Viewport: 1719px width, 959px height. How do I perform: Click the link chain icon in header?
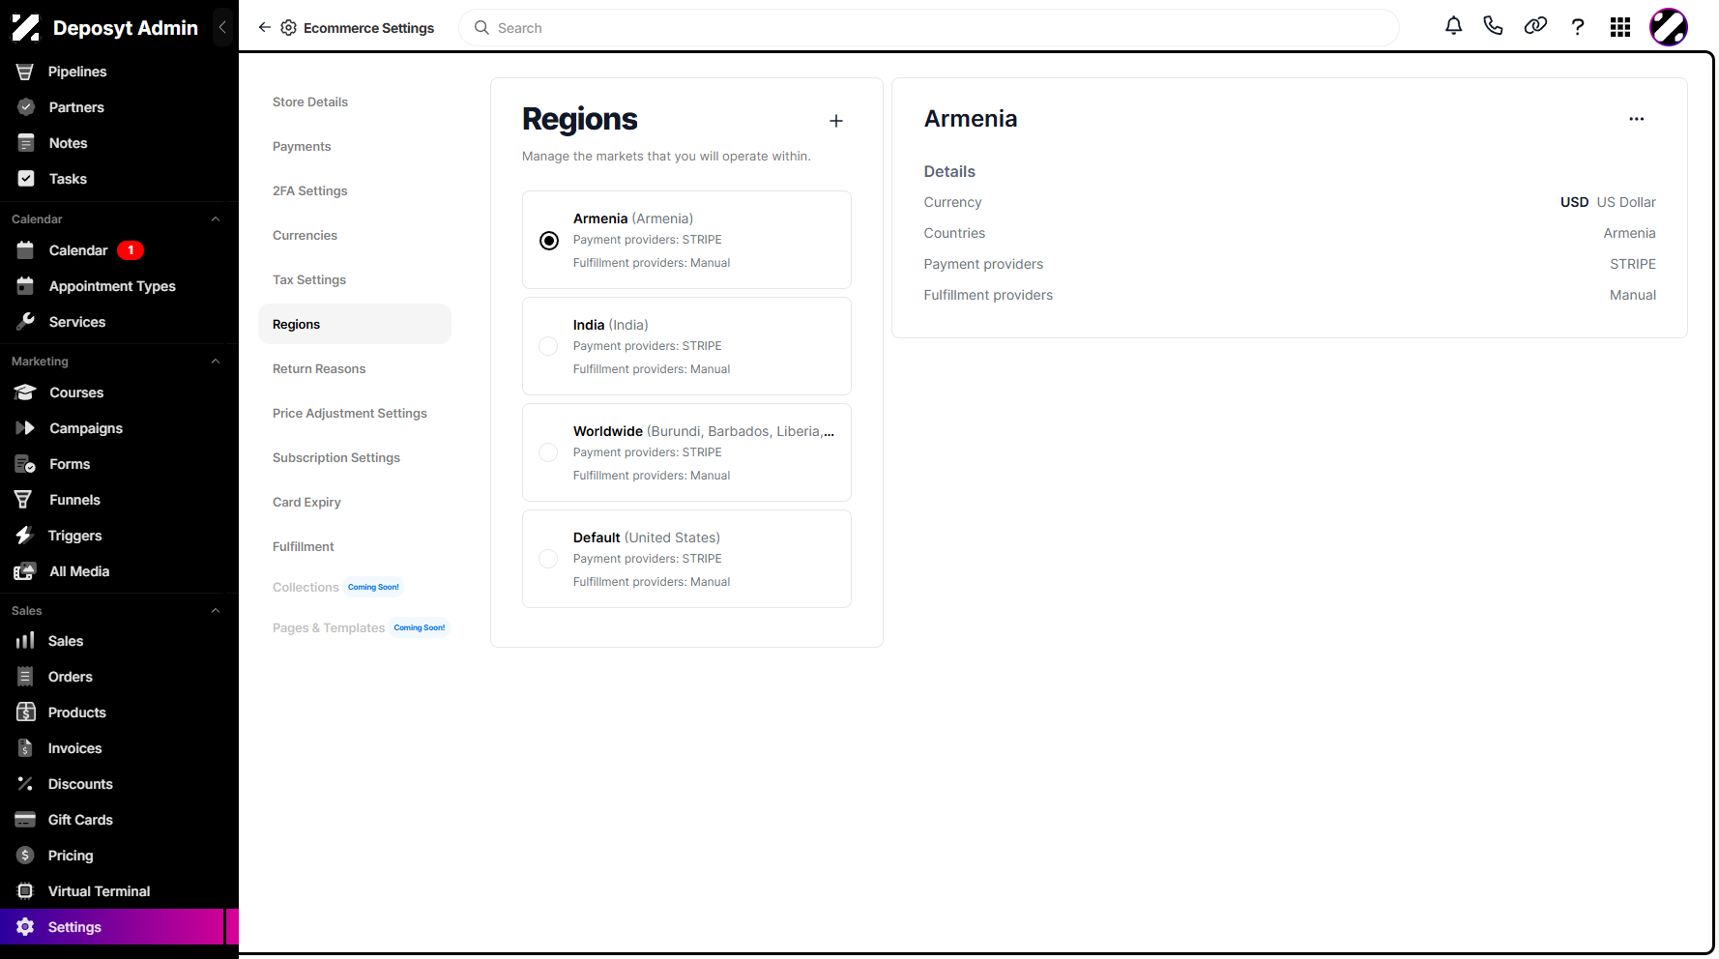click(1535, 26)
